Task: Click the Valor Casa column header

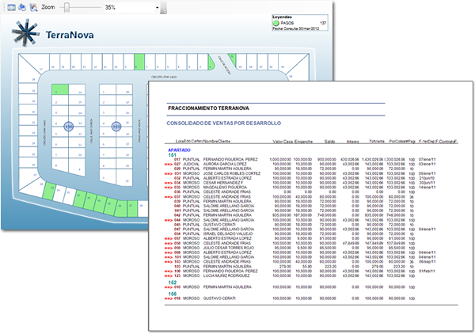Action: coord(283,142)
